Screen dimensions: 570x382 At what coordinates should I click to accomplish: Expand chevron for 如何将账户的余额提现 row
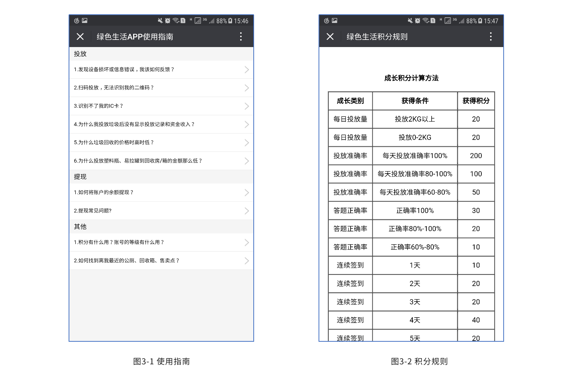point(247,193)
